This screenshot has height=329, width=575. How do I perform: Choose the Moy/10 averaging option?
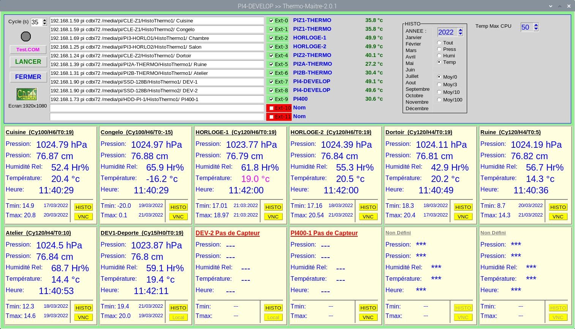(439, 92)
